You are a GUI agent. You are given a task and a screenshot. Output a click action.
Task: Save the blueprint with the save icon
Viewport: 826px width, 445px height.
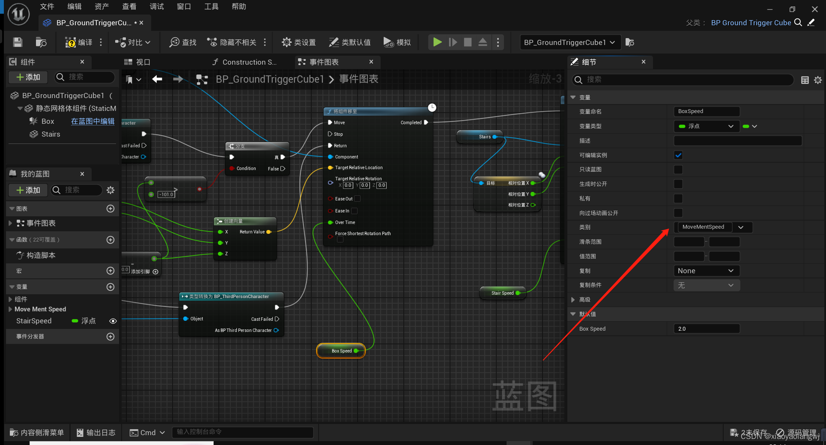pyautogui.click(x=17, y=42)
